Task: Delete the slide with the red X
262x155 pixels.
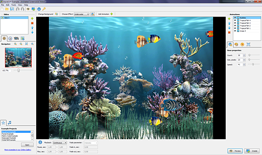Action: pos(32,23)
